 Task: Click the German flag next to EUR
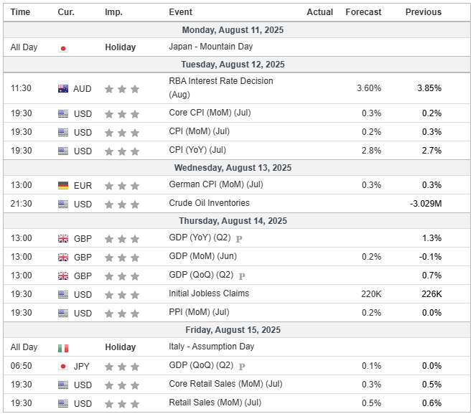63,186
